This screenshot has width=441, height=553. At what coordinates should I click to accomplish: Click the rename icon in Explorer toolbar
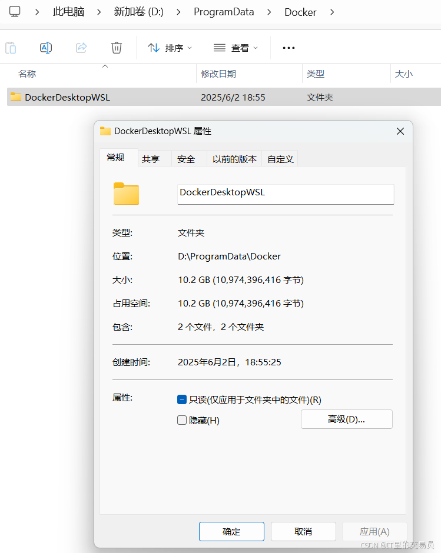pyautogui.click(x=46, y=48)
